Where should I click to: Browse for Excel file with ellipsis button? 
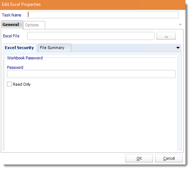click(x=166, y=36)
